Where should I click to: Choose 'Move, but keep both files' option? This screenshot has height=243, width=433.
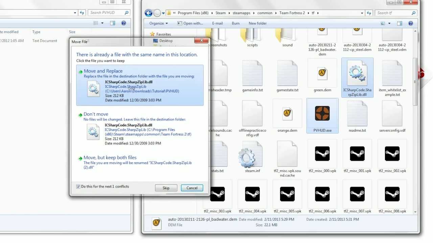(140, 162)
